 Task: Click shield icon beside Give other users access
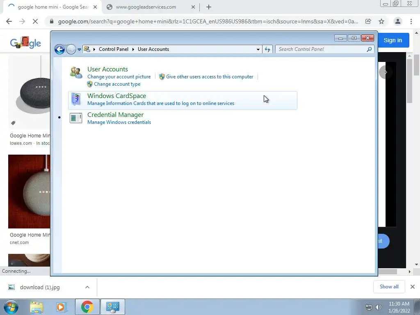click(x=162, y=77)
